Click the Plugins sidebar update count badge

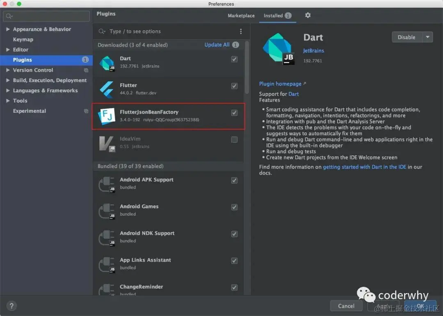pos(85,59)
